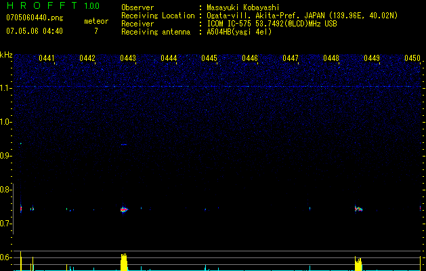Click the meteor count value 7
Image resolution: width=426 pixels, height=271 pixels.
click(x=95, y=31)
